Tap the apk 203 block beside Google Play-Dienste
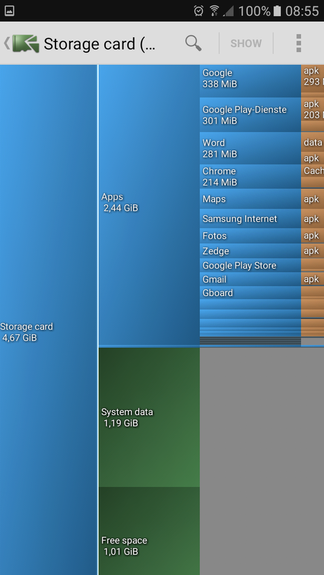 pyautogui.click(x=313, y=109)
